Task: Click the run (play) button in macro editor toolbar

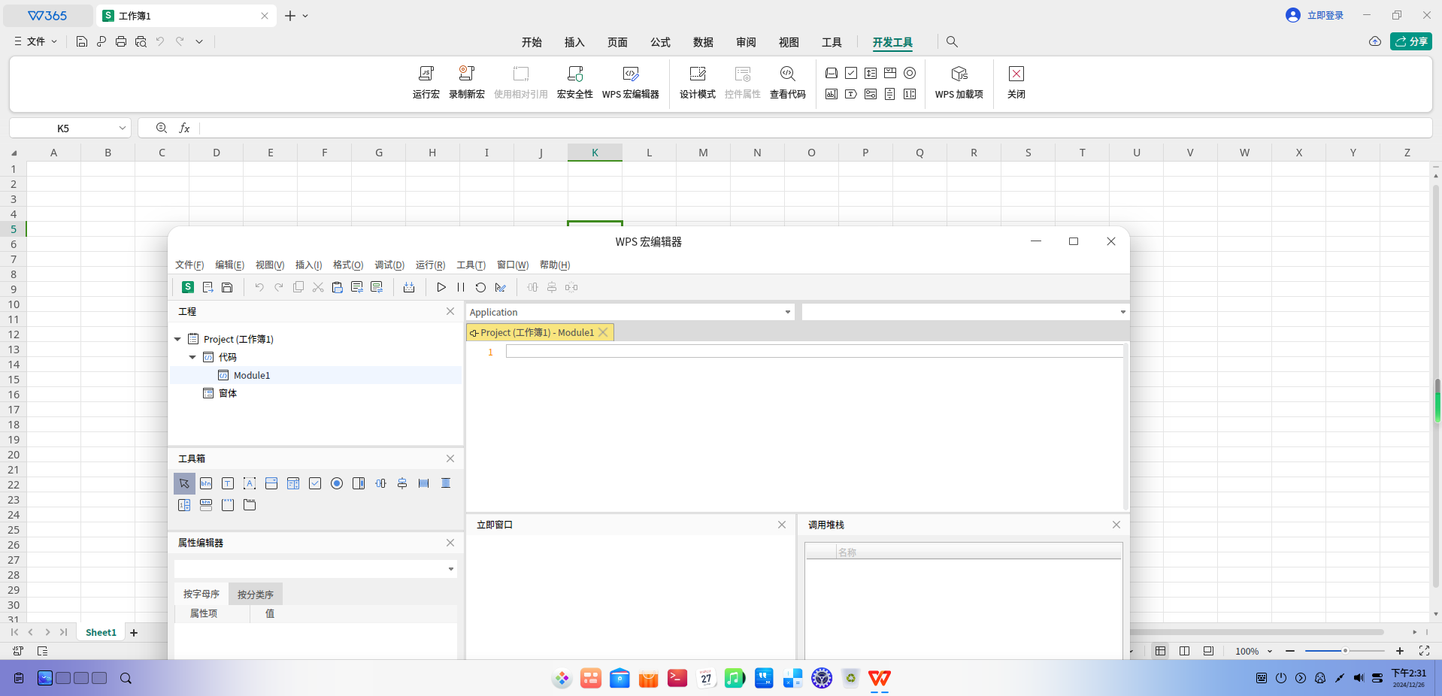Action: (x=441, y=287)
